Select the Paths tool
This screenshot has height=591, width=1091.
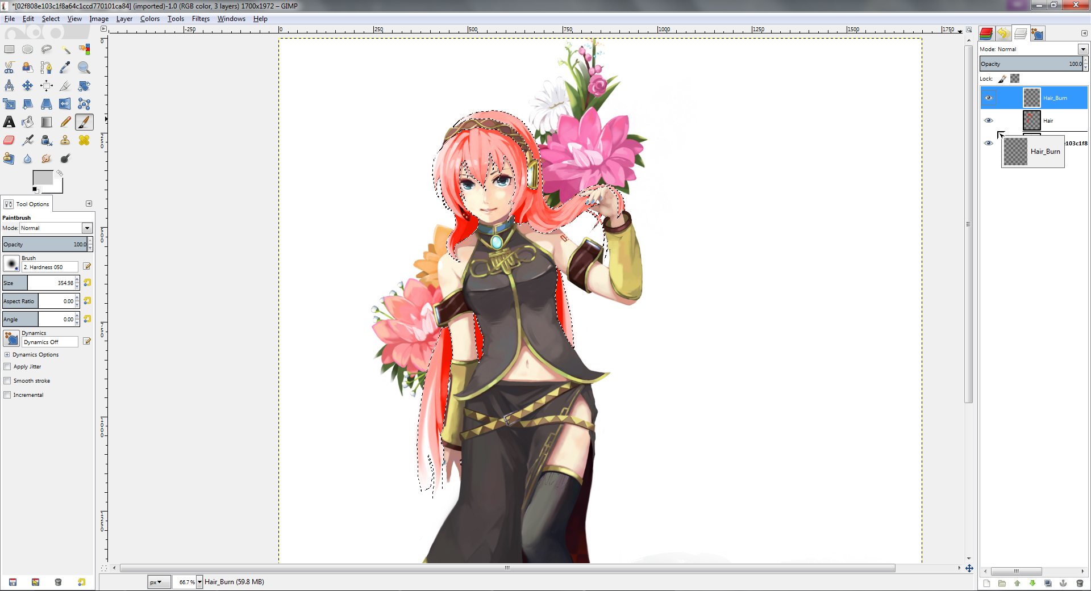(x=47, y=68)
